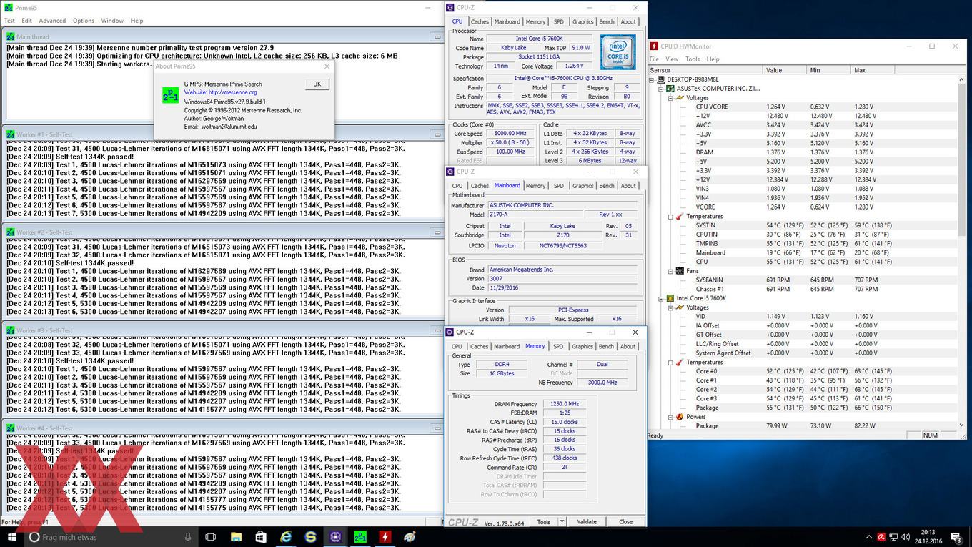The image size is (972, 547).
Task: Click the yellow S app on taskbar
Action: pyautogui.click(x=310, y=536)
